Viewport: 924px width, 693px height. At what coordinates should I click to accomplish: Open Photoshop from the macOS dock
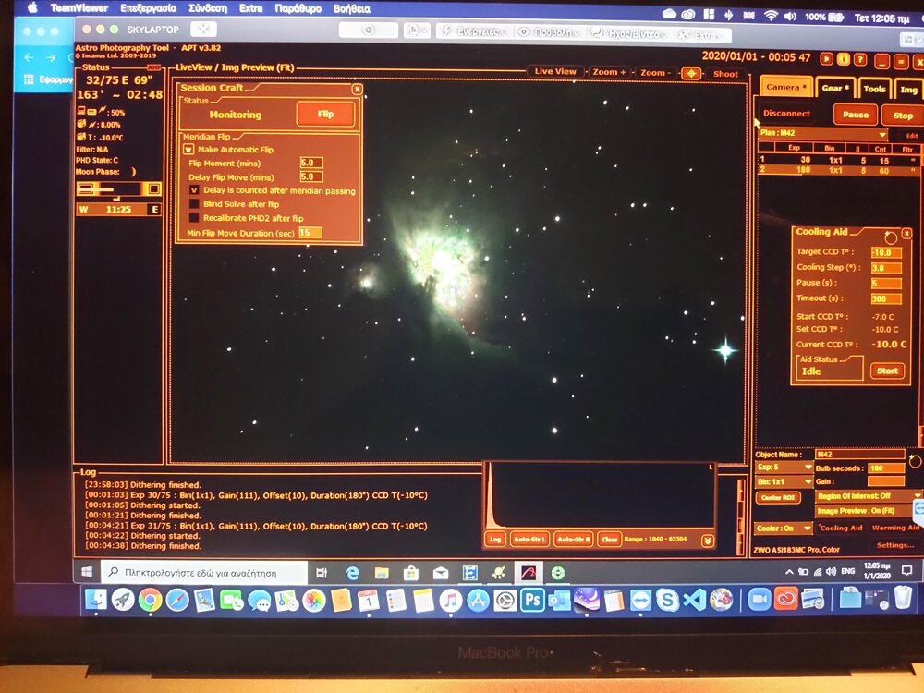click(532, 601)
